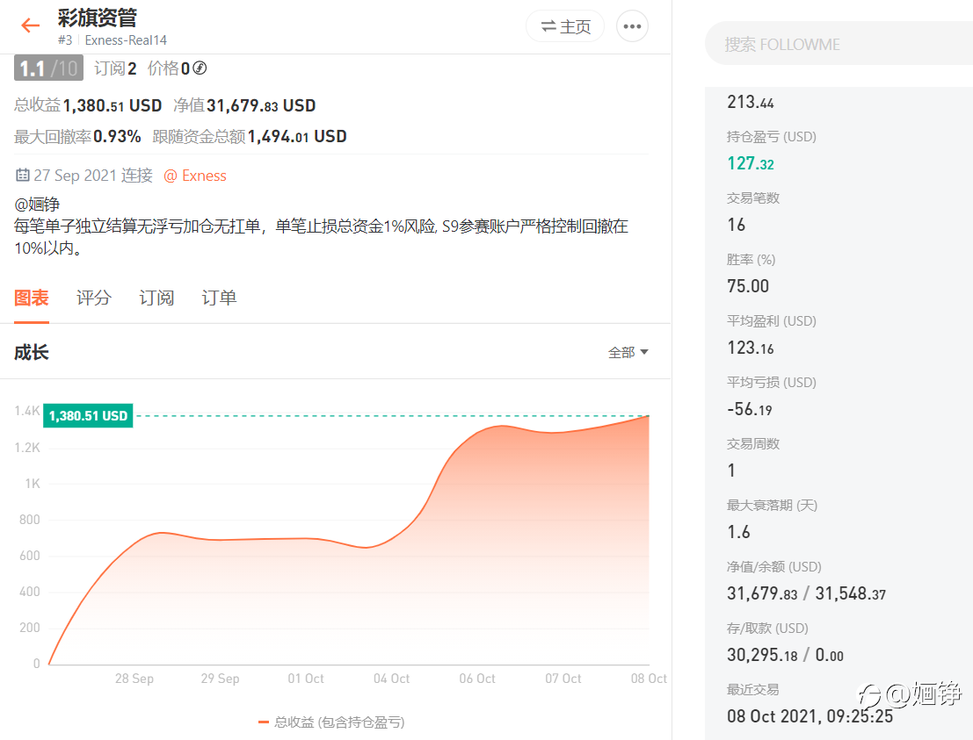Open the @ Exness broker link
Image resolution: width=973 pixels, height=740 pixels.
pyautogui.click(x=195, y=176)
